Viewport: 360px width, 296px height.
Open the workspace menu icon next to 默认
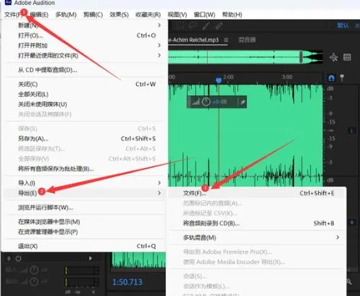point(357,25)
